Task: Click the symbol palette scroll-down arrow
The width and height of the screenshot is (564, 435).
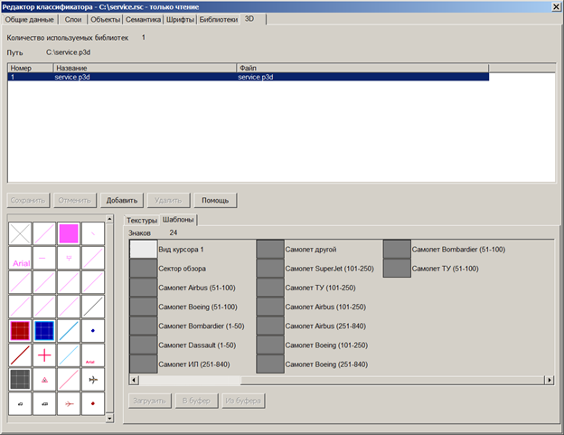Action: (110, 418)
